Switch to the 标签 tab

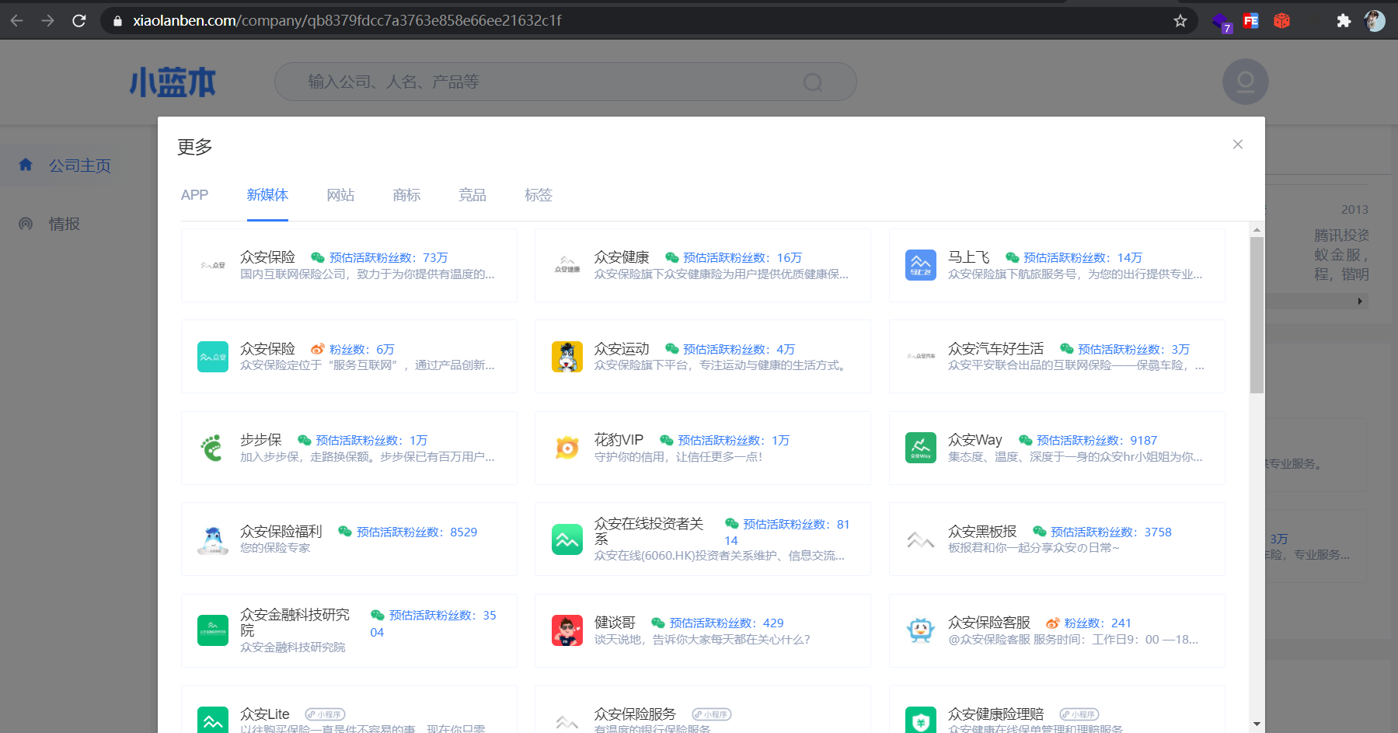tap(539, 195)
